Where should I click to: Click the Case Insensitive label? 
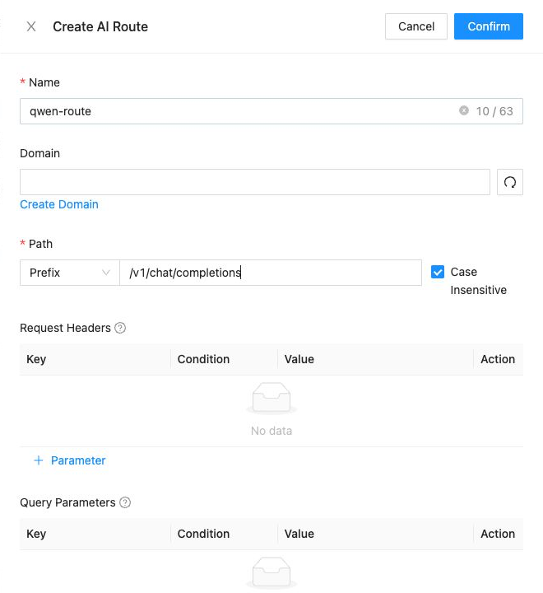coord(478,281)
